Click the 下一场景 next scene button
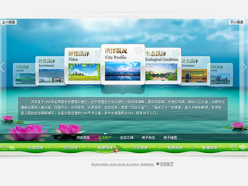The image size is (248, 186). [x=237, y=22]
